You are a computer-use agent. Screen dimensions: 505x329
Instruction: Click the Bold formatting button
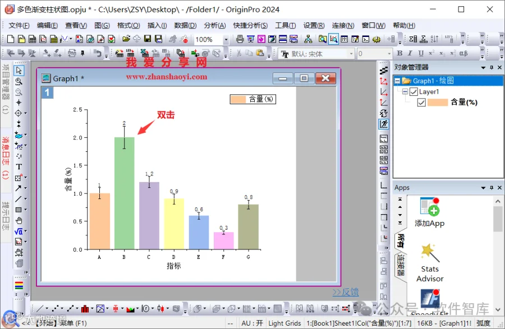(x=400, y=53)
